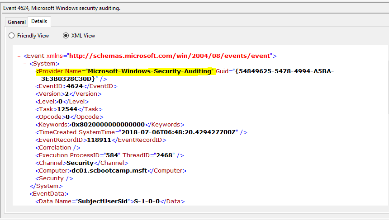
Task: Click the Channel Security line
Action: pos(82,163)
